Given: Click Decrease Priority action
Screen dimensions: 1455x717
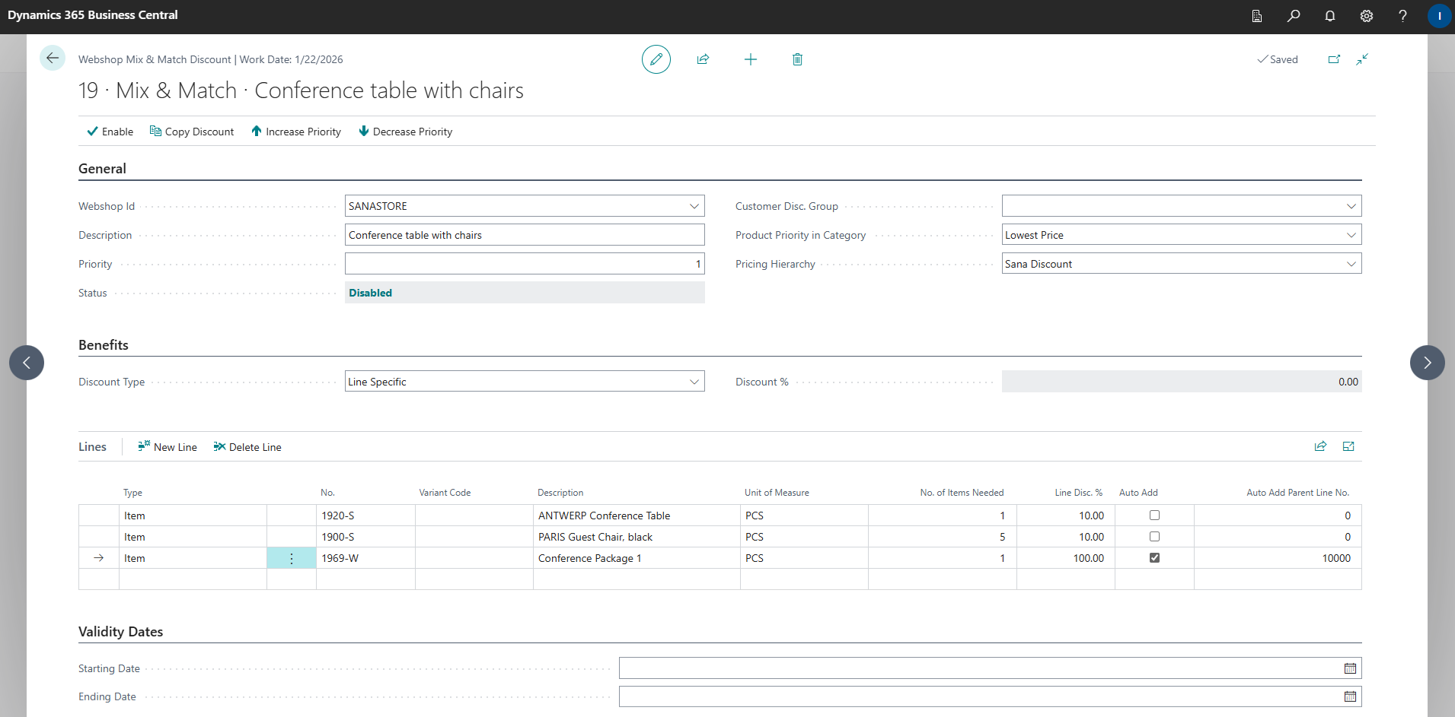Looking at the screenshot, I should 405,132.
